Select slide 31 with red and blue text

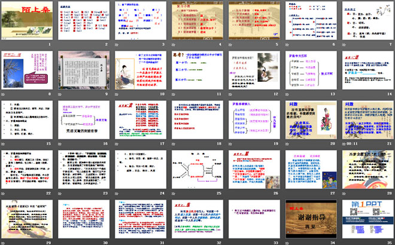pyautogui.click(x=141, y=216)
